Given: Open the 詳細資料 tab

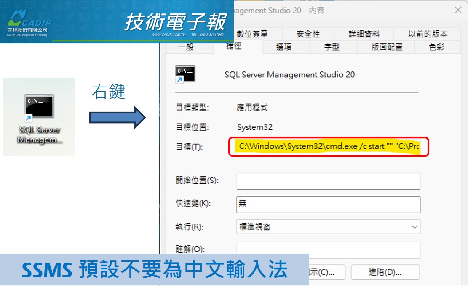Looking at the screenshot, I should click(364, 34).
